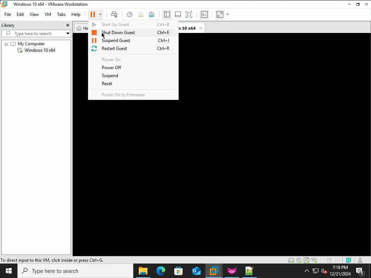Image resolution: width=371 pixels, height=278 pixels.
Task: Choose Suspend Guest from power menu
Action: click(x=133, y=41)
